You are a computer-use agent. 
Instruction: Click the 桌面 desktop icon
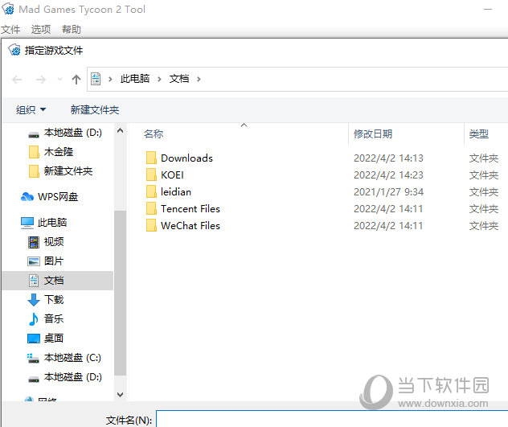pos(34,339)
